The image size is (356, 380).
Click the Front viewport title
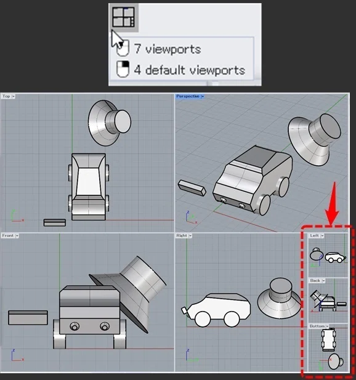tap(8, 235)
